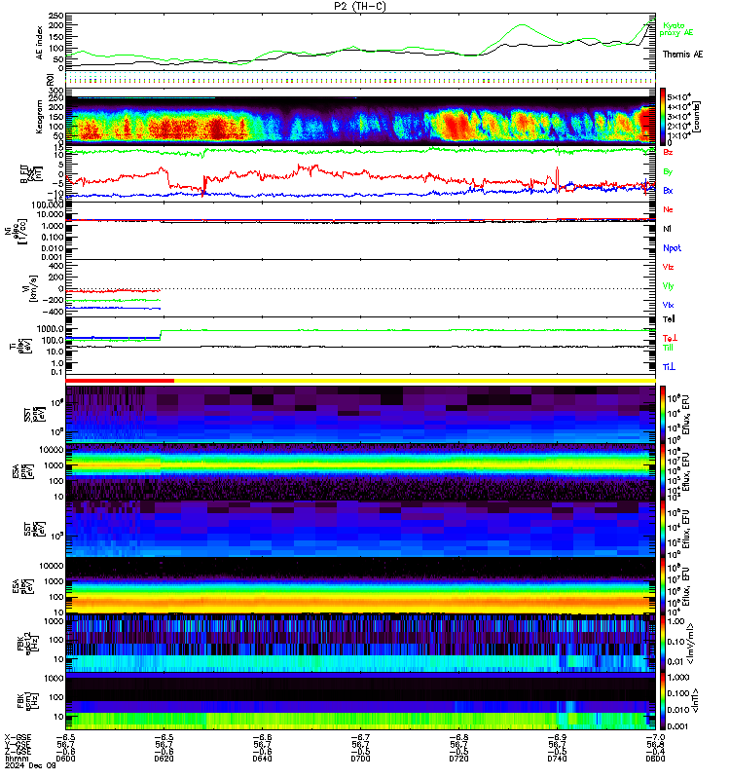The width and height of the screenshot is (730, 779).
Task: Click the "5×10⁴" color bar tick label
Action: 678,96
